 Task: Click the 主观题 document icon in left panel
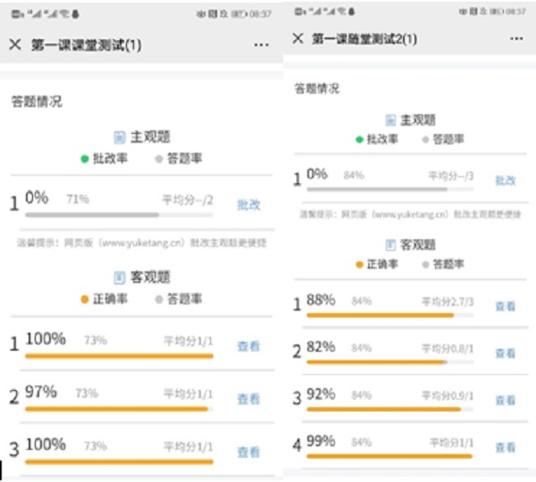120,137
